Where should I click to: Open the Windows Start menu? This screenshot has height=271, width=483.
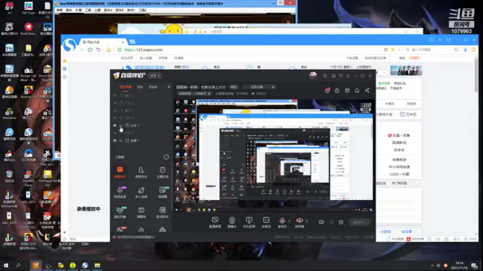(x=5, y=265)
